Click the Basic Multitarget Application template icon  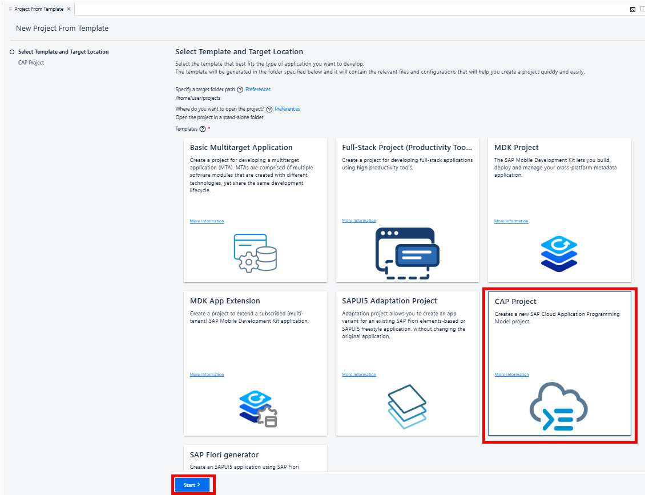256,253
